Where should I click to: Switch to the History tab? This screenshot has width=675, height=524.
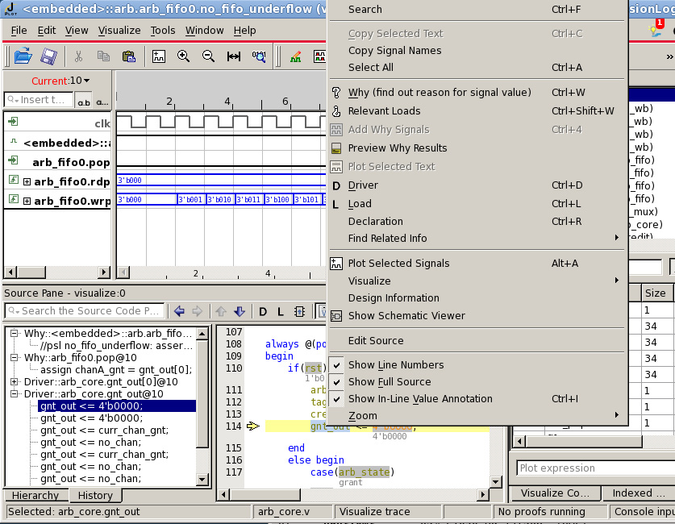[95, 495]
